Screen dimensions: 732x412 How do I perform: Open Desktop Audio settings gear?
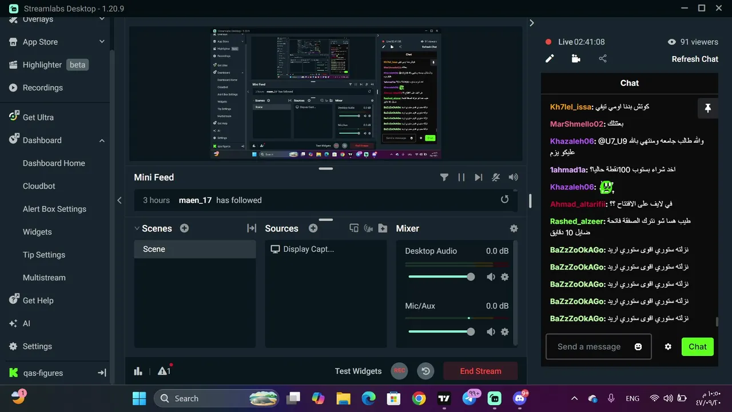[504, 277]
